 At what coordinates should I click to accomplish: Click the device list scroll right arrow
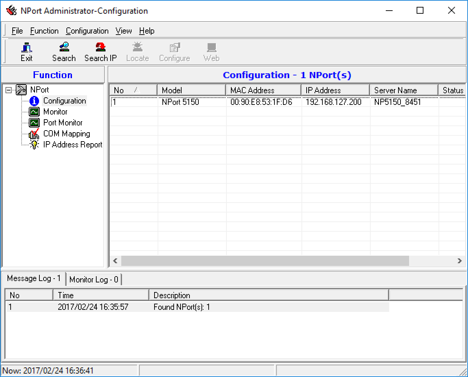point(460,261)
